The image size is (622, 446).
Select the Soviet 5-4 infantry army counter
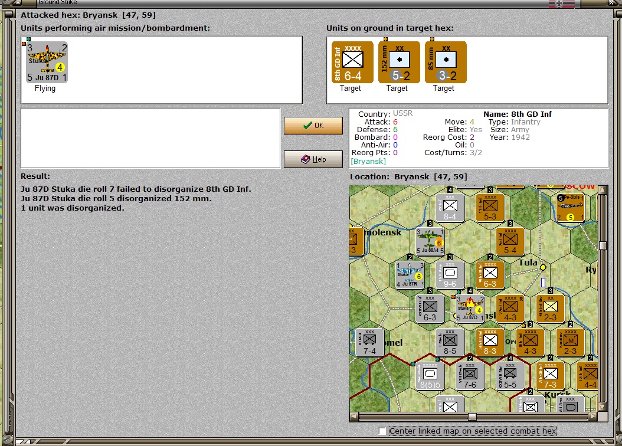510,241
